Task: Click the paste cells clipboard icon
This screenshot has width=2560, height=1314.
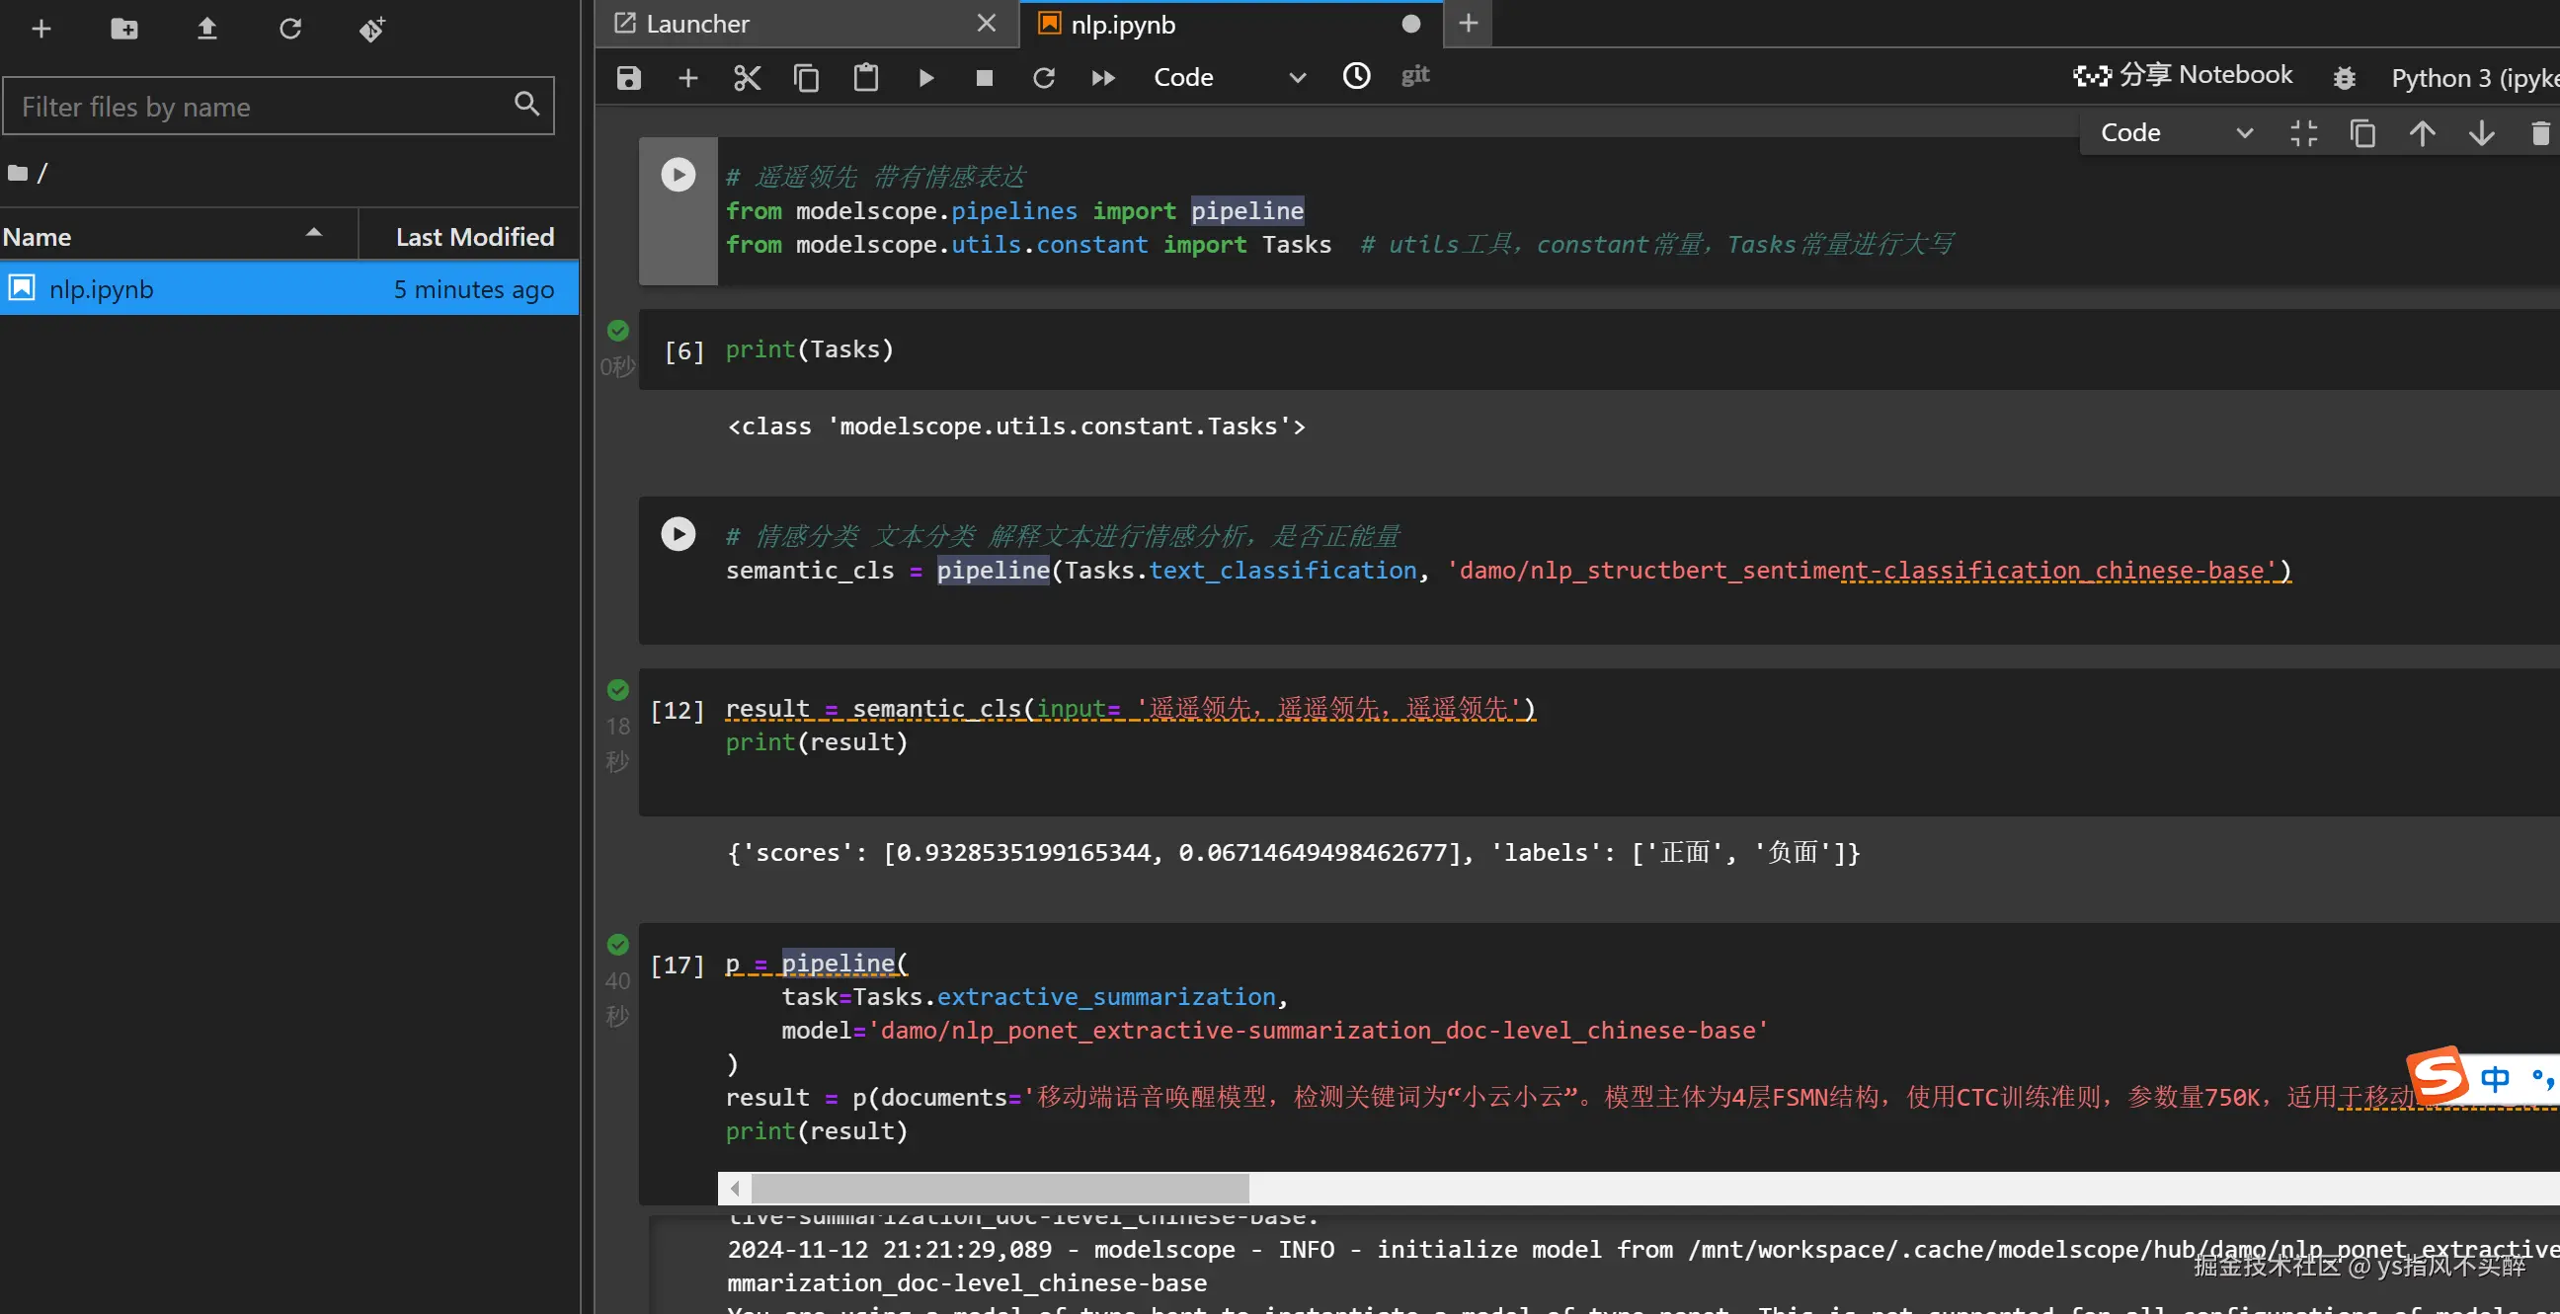Action: (865, 77)
